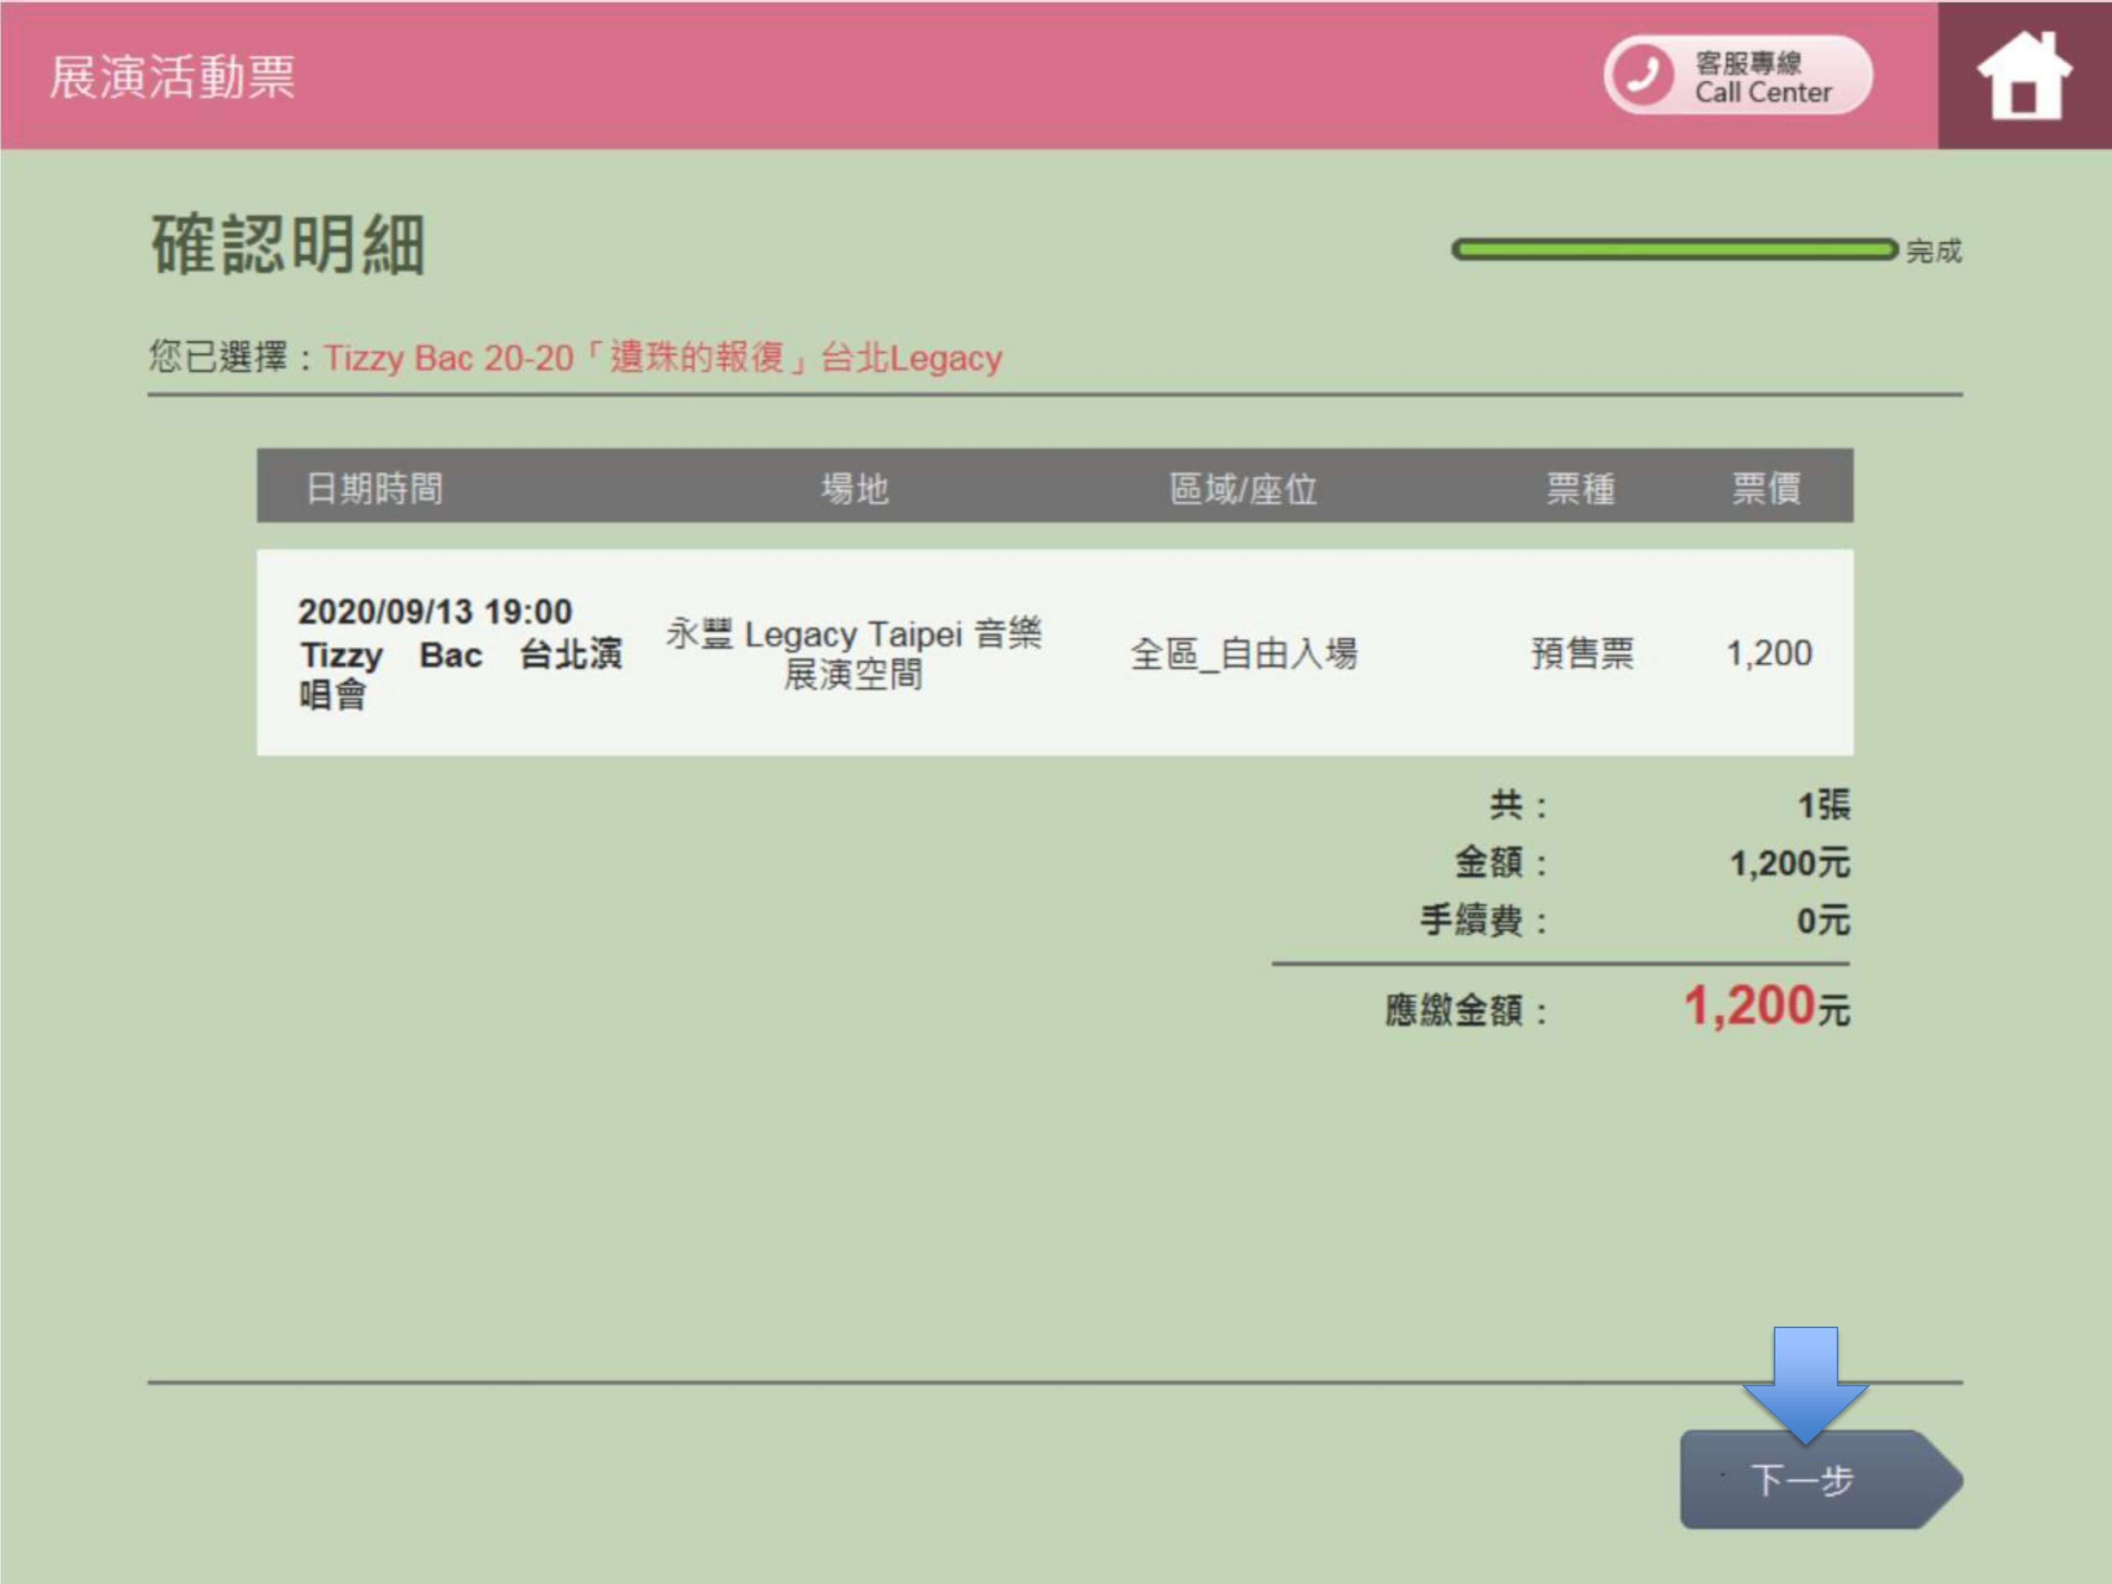Click the 確認明細 page heading
2112x1584 pixels.
[288, 245]
